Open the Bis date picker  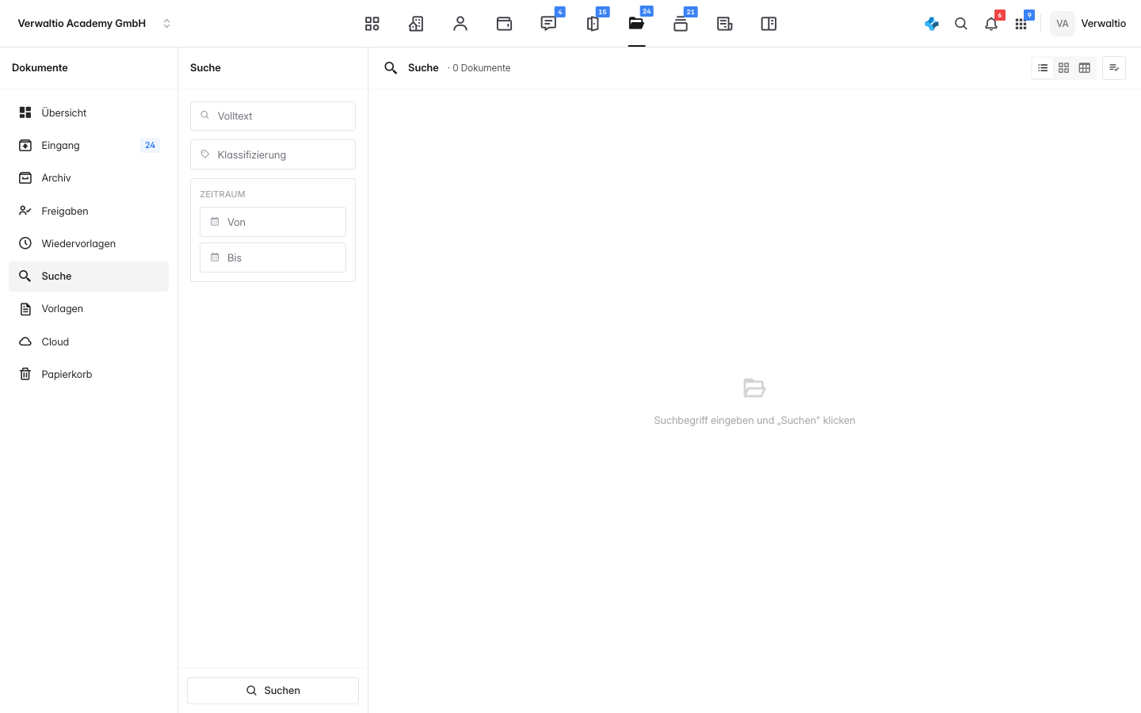(x=273, y=257)
